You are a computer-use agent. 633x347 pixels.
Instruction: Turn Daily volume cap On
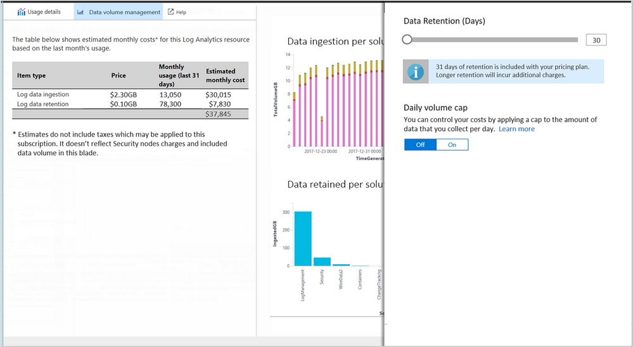(x=452, y=144)
